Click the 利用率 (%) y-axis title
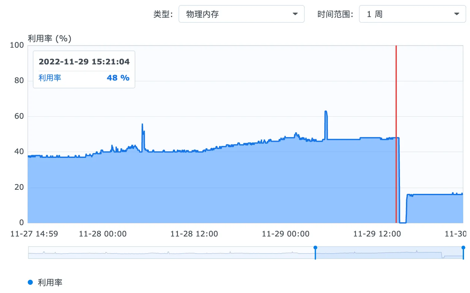The height and width of the screenshot is (293, 470). (50, 39)
